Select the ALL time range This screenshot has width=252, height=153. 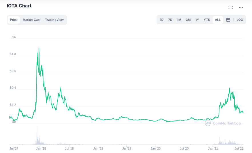point(218,20)
